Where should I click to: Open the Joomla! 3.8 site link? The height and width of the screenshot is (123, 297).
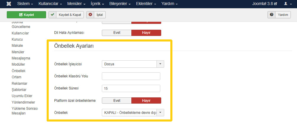point(265,4)
